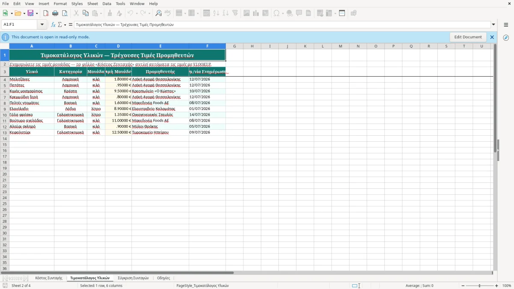The height and width of the screenshot is (289, 514).
Task: Select row 15 header
Action: click(5, 144)
